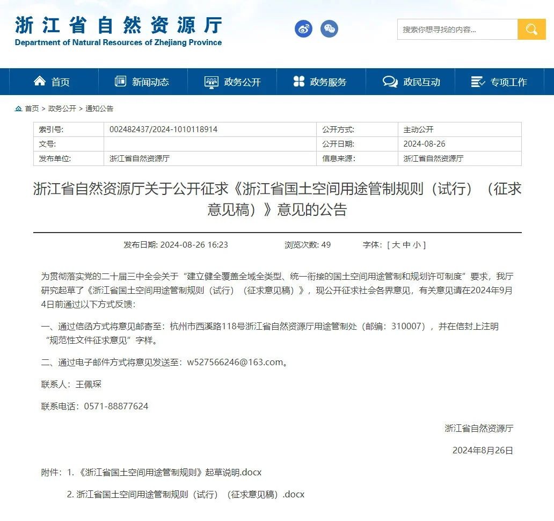Click the yellow search magnifier button
Viewport: 554px width, 521px height.
(531, 30)
